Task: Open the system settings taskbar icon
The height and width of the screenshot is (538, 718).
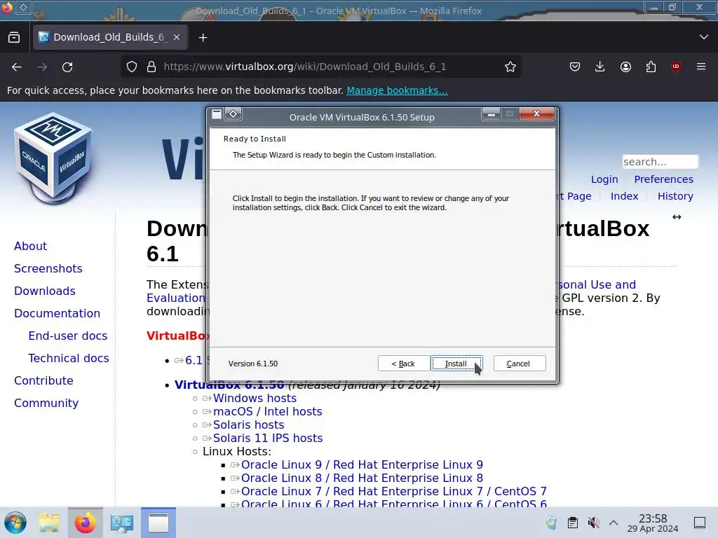Action: click(x=122, y=523)
